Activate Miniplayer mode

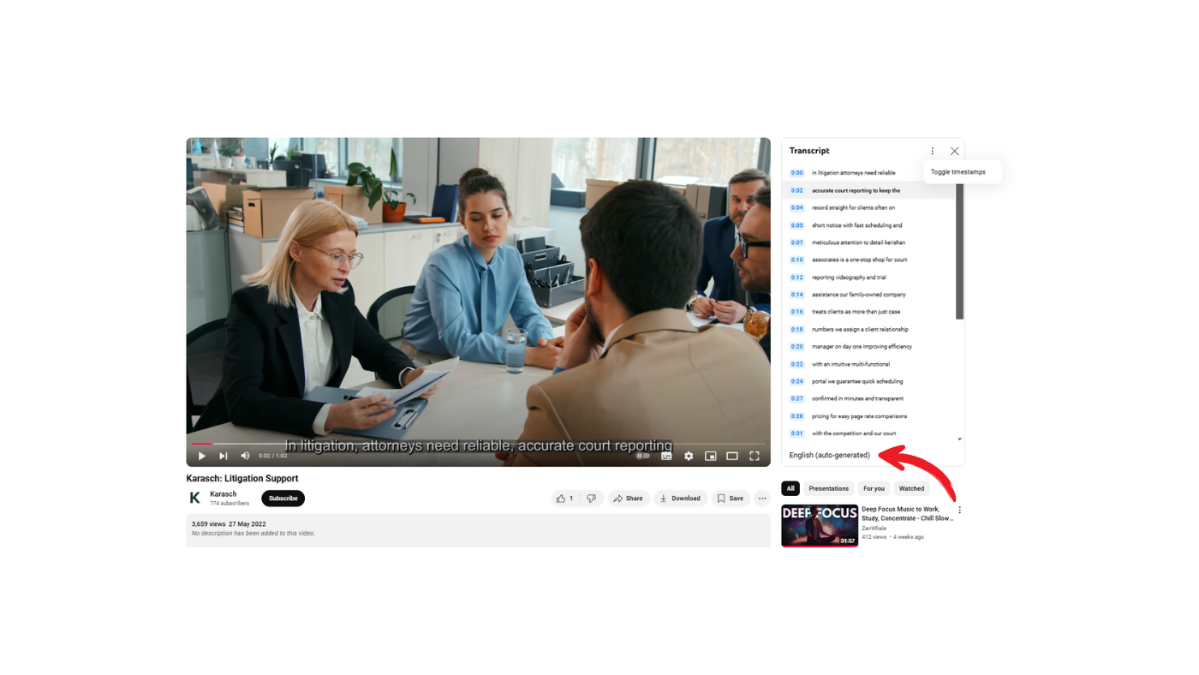[708, 455]
